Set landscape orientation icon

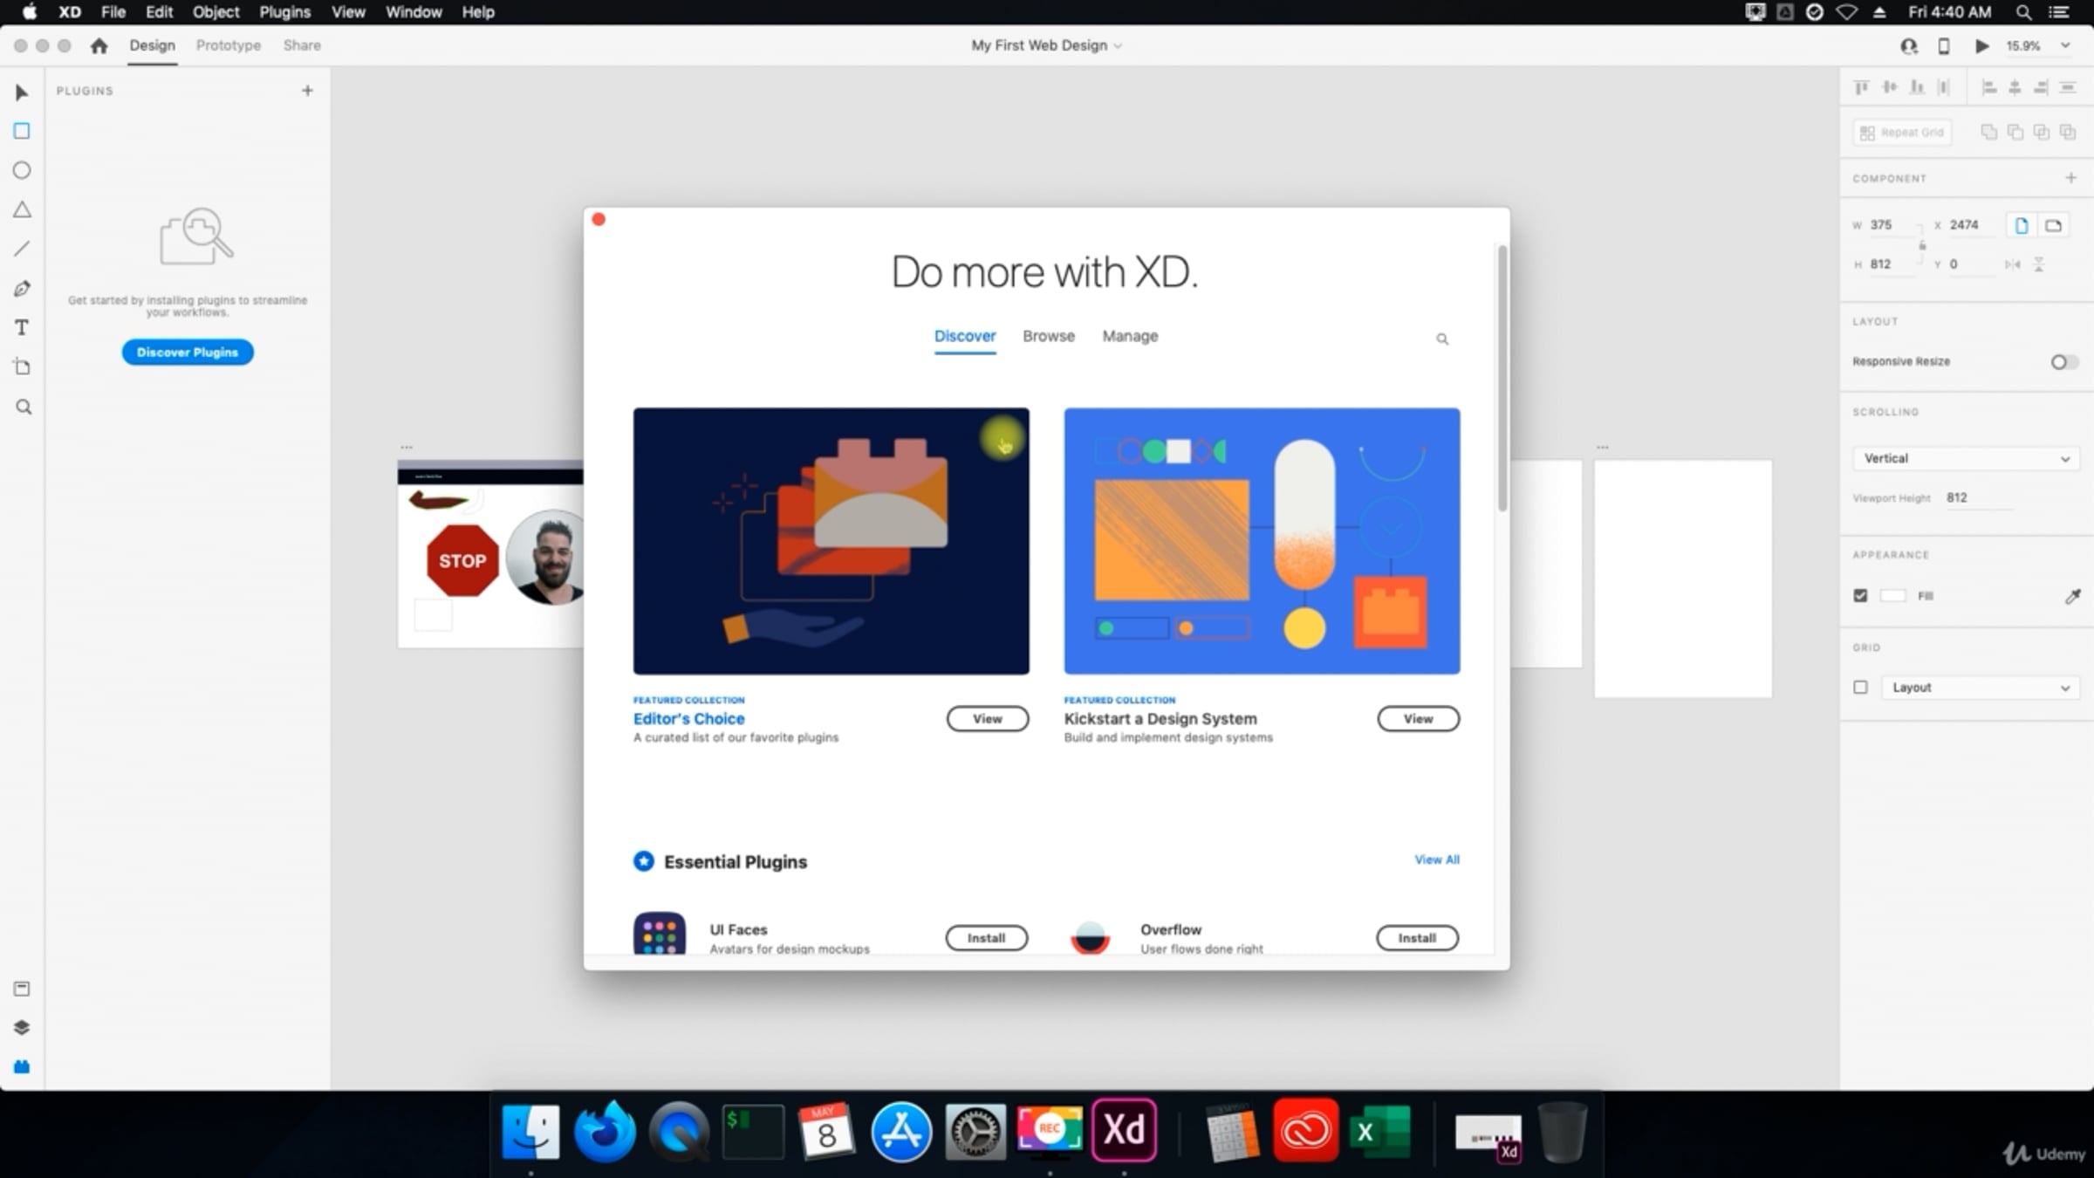[2054, 225]
